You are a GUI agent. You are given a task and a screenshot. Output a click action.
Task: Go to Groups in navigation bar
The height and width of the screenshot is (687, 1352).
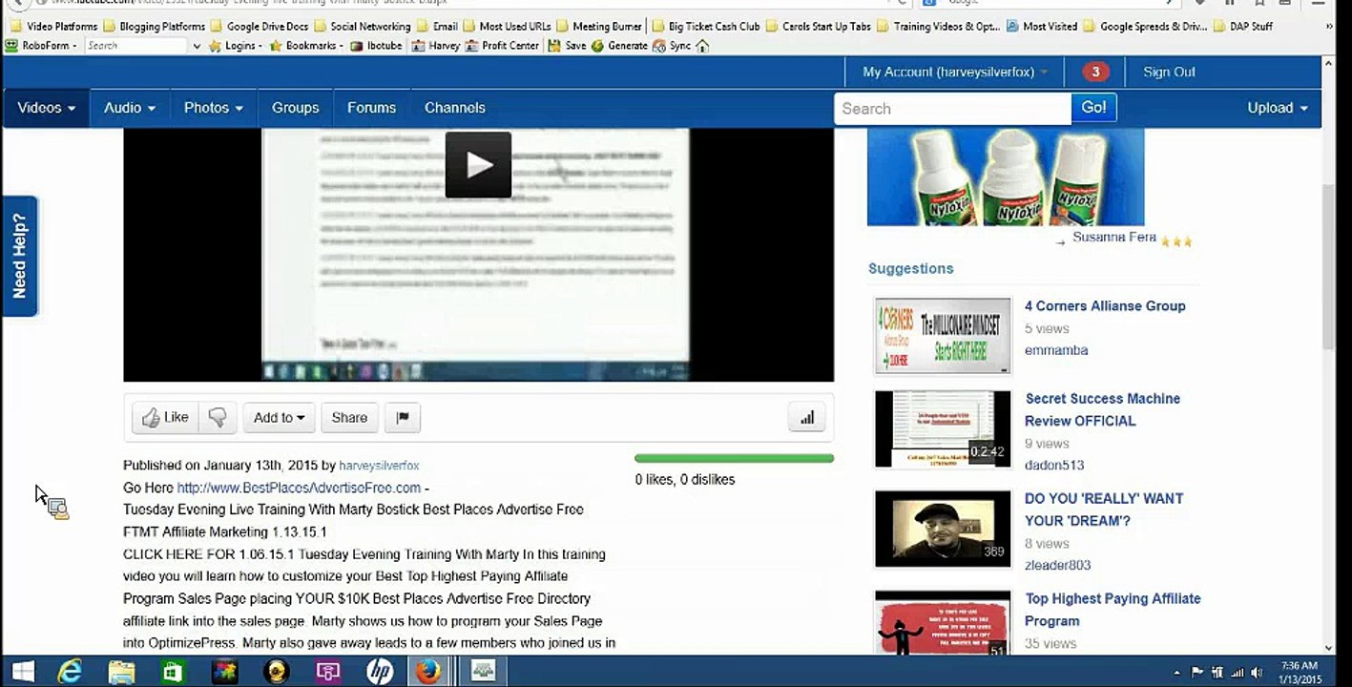pyautogui.click(x=296, y=108)
